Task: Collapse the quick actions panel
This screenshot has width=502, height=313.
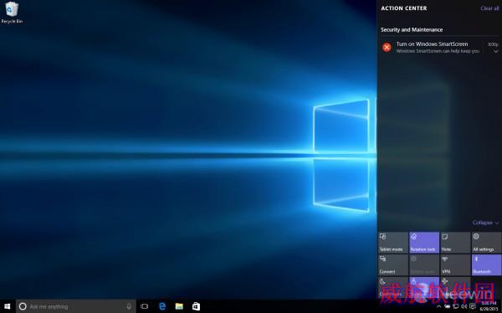Action: click(x=485, y=223)
